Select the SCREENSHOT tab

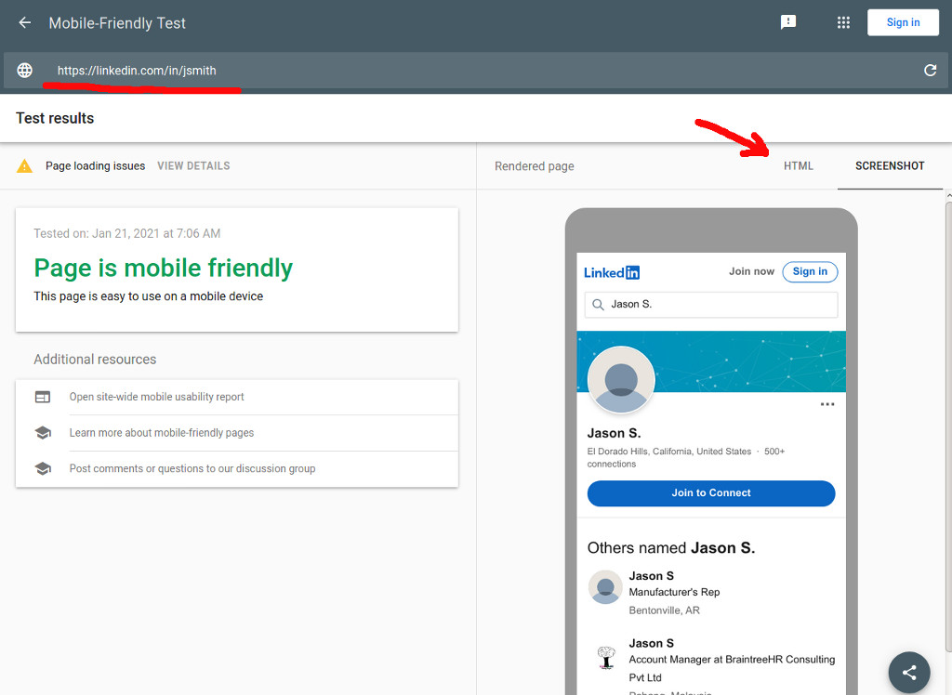(890, 165)
